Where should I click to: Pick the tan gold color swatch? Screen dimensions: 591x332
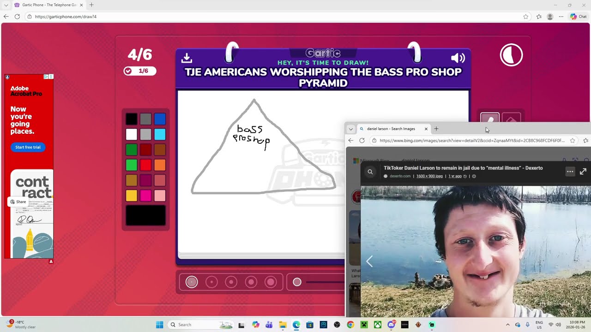132,180
